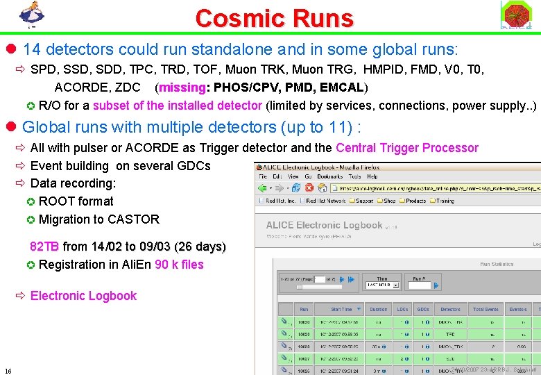Sort by the Duration column header
The width and height of the screenshot is (541, 375).
(379, 310)
